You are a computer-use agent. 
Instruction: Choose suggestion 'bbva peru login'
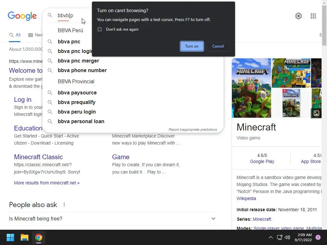pyautogui.click(x=77, y=112)
